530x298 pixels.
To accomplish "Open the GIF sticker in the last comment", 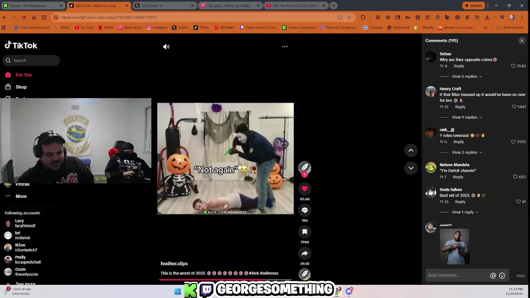I will click(x=455, y=247).
